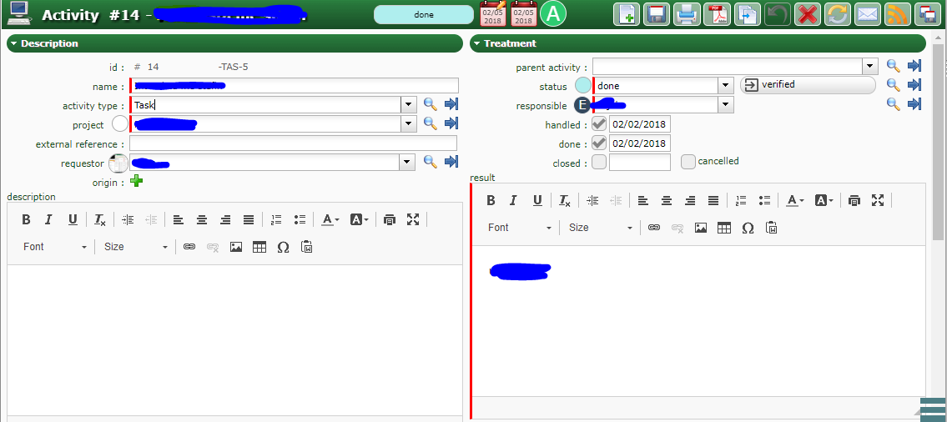Search status with the magnifier icon

(x=894, y=85)
